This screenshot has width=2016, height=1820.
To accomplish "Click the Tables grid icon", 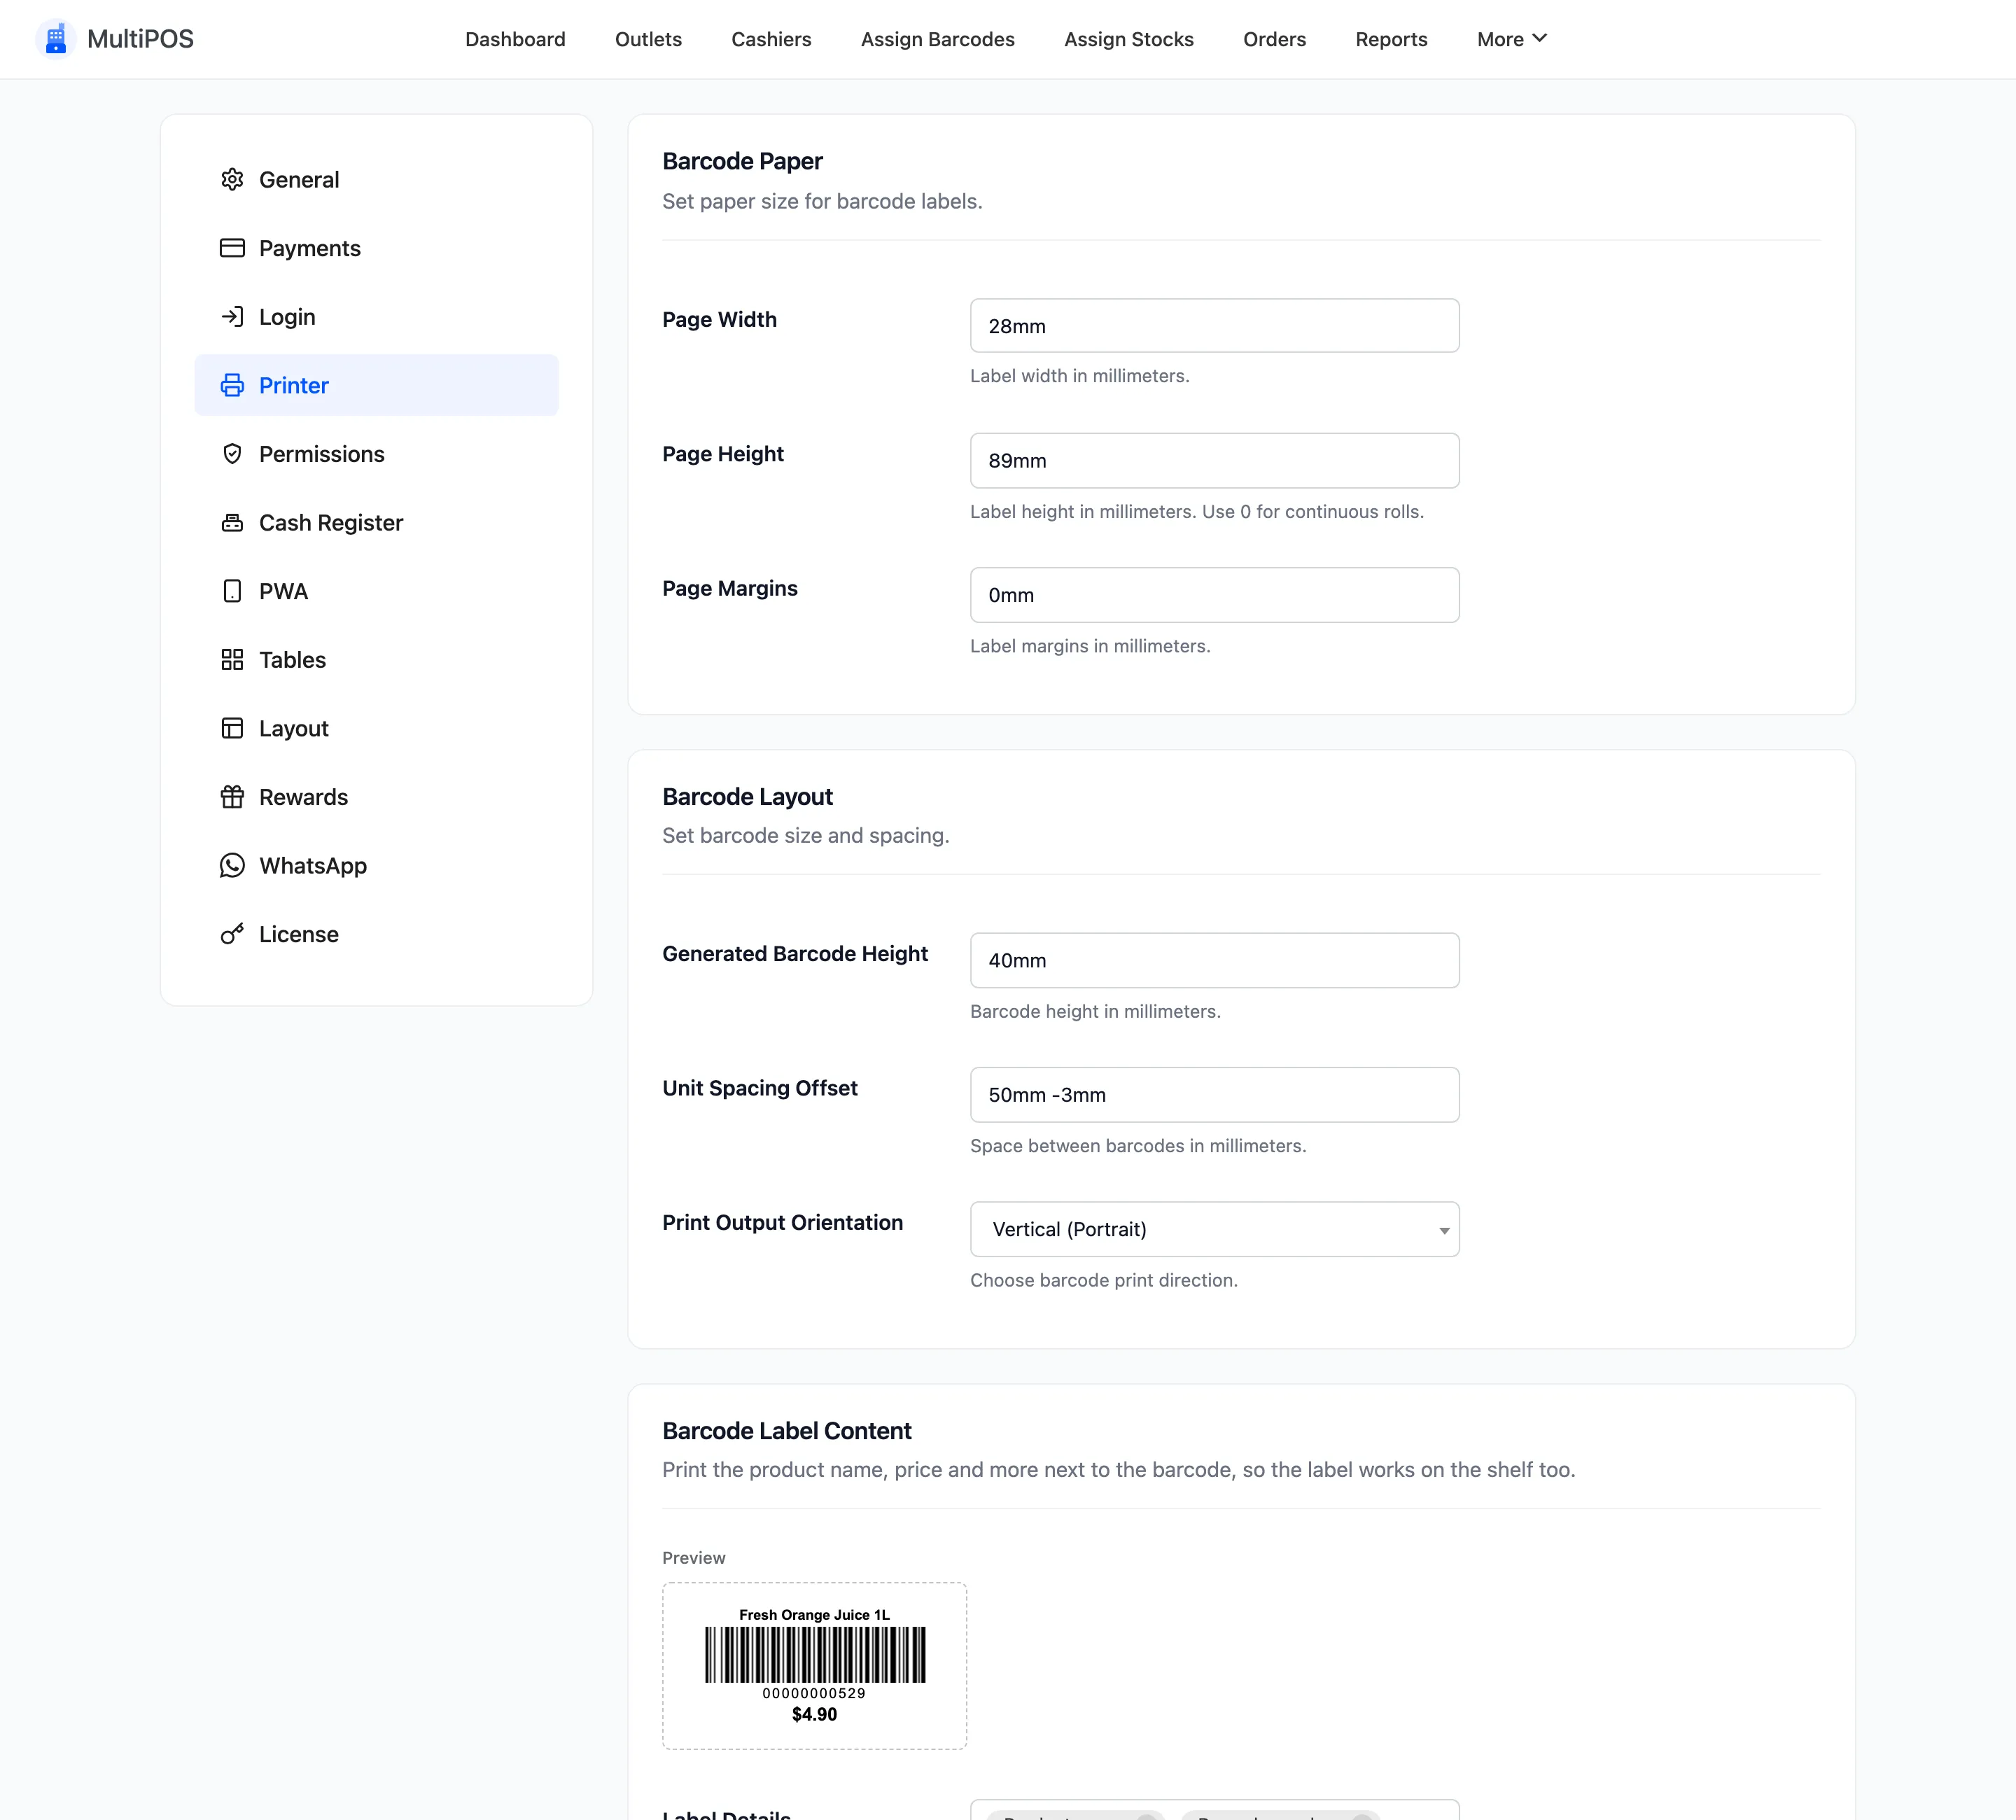I will pos(232,660).
